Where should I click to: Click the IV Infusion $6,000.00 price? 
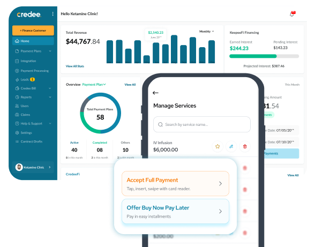166,149
